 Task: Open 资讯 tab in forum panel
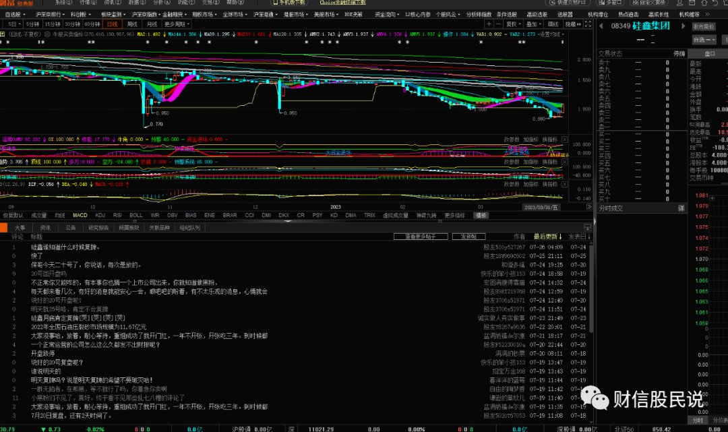[x=45, y=228]
